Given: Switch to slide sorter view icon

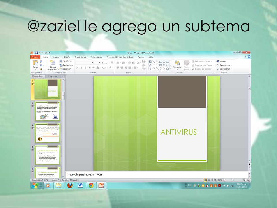Looking at the screenshot, I should 209,180.
